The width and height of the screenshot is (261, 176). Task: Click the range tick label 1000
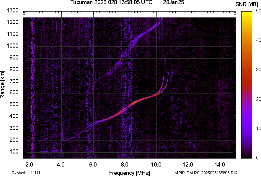12,46
